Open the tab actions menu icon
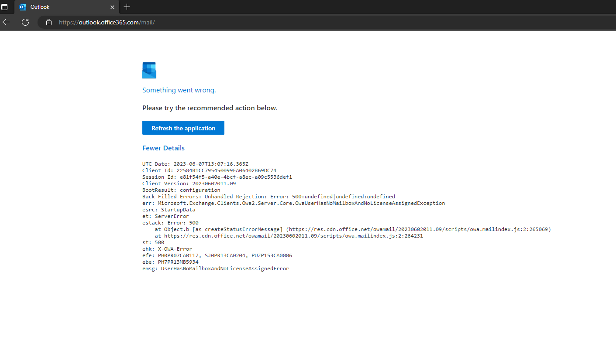The height and width of the screenshot is (340, 616). tap(5, 7)
